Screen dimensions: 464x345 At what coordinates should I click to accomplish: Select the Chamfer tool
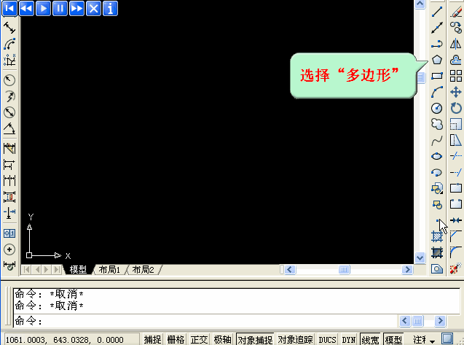pos(456,236)
